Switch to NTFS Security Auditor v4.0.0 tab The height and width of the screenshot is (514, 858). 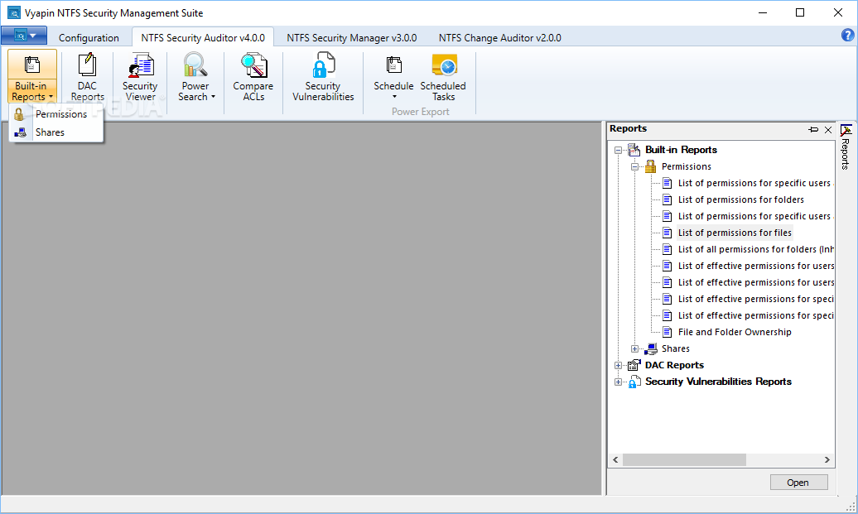[x=203, y=38]
